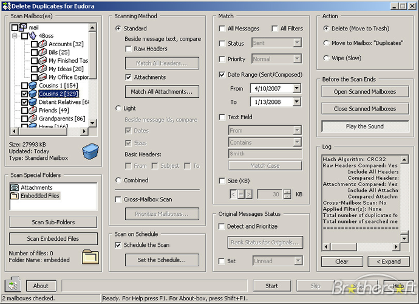The height and width of the screenshot is (304, 419).
Task: Increase the Size KB spinner value
Action: (287, 192)
